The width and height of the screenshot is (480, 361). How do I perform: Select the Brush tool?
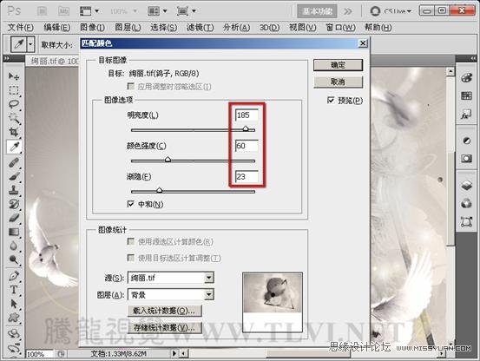tap(14, 176)
